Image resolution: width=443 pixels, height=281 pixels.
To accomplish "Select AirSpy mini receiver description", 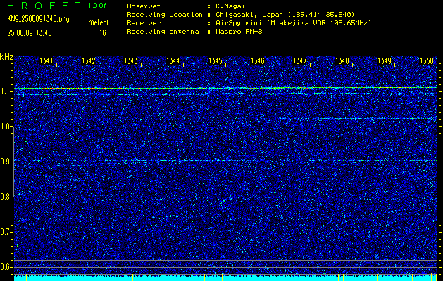I will tap(293, 22).
